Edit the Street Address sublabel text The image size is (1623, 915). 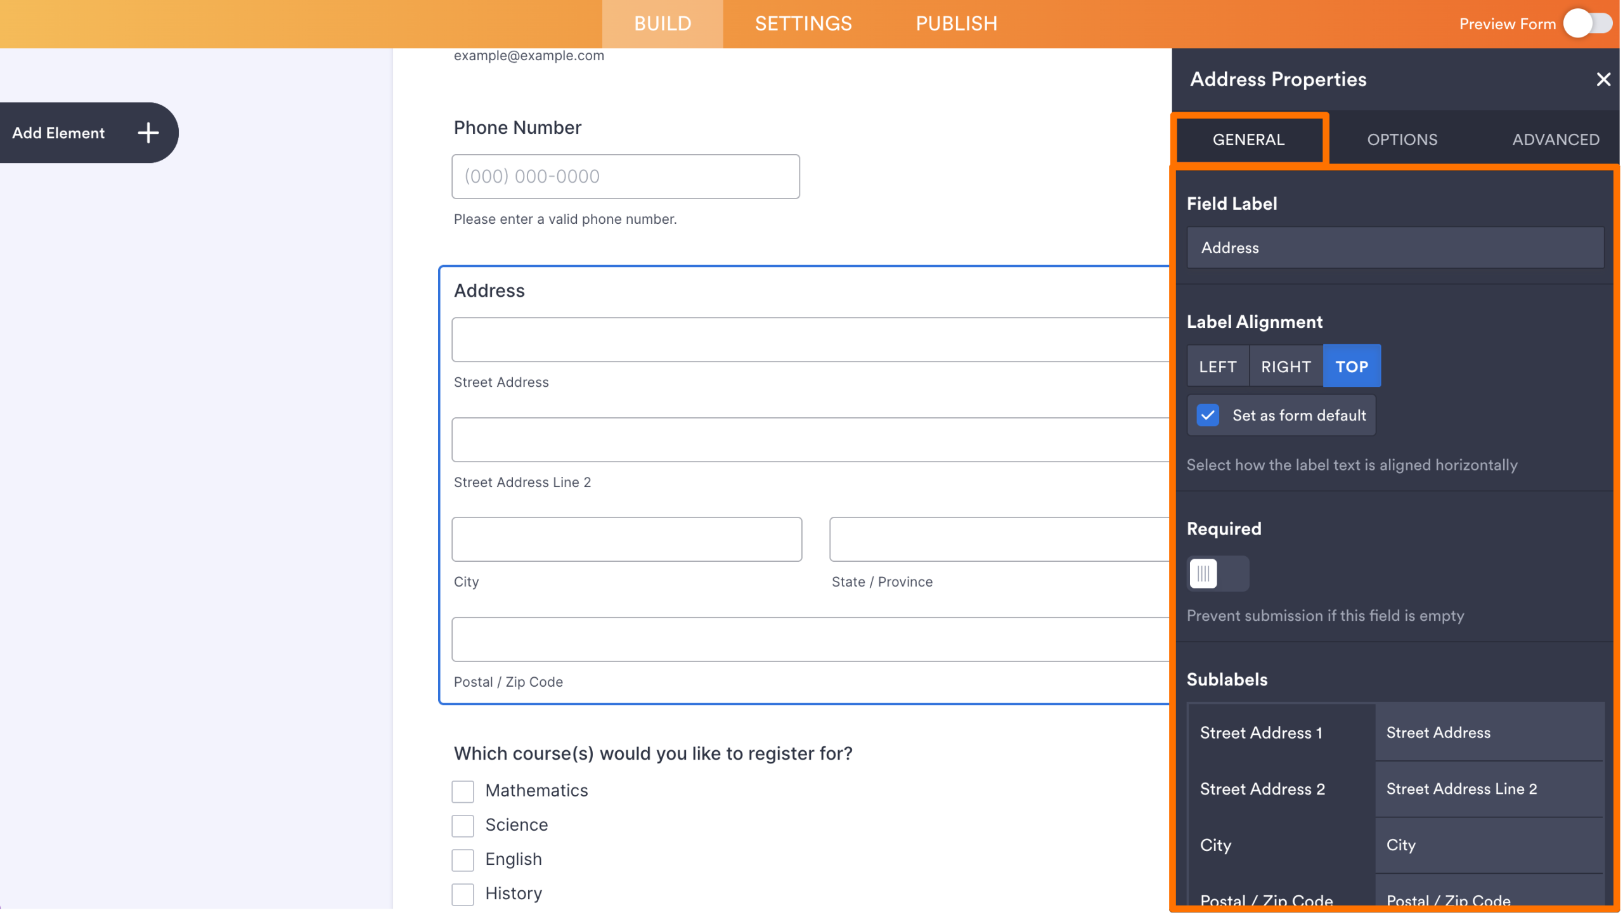pyautogui.click(x=1490, y=732)
